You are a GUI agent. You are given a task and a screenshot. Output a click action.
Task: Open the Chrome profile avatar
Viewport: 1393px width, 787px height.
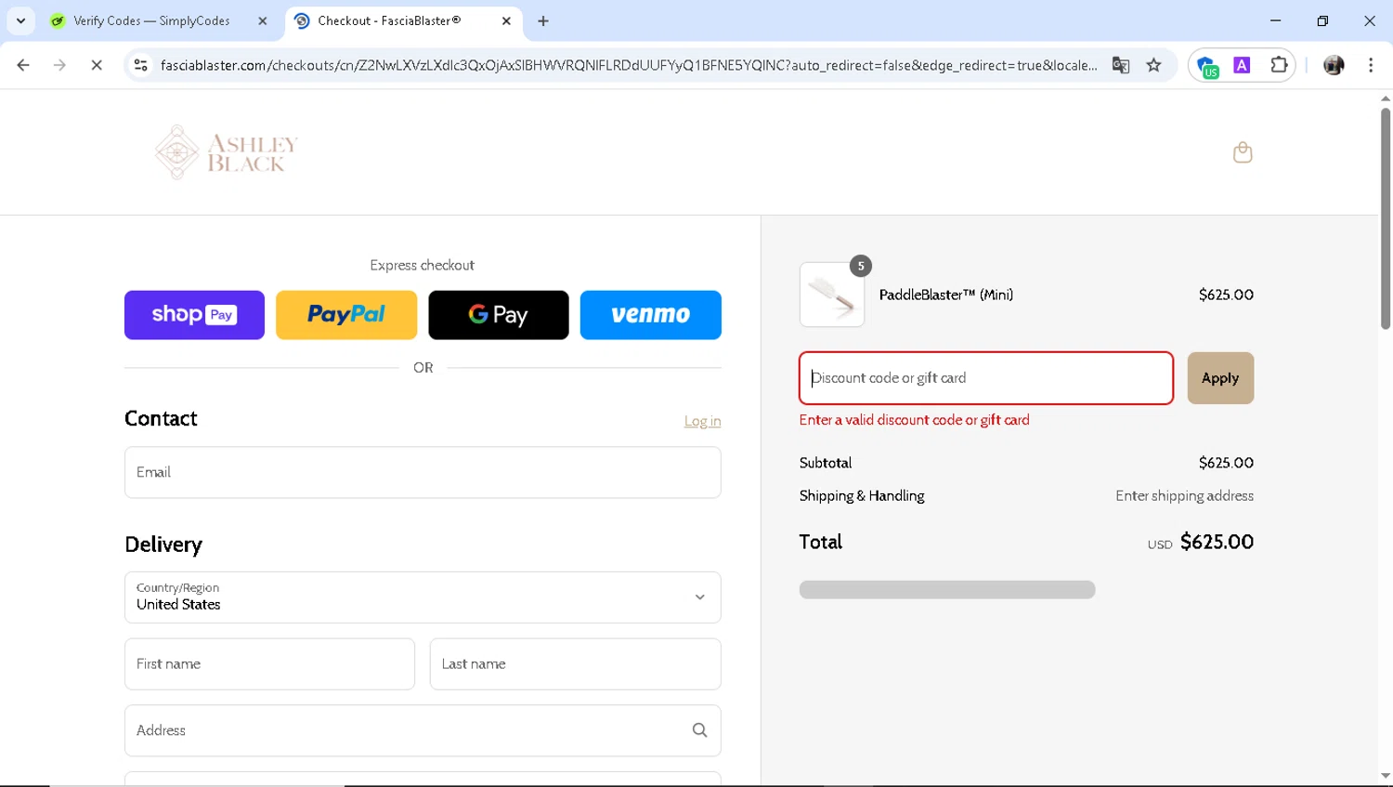[1334, 65]
